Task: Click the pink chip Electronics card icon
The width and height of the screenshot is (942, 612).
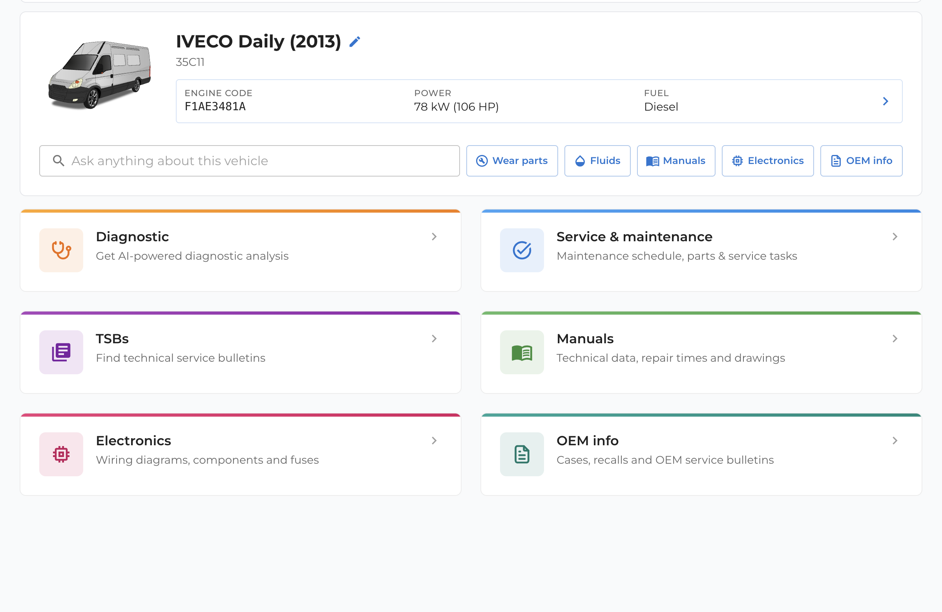Action: coord(61,454)
